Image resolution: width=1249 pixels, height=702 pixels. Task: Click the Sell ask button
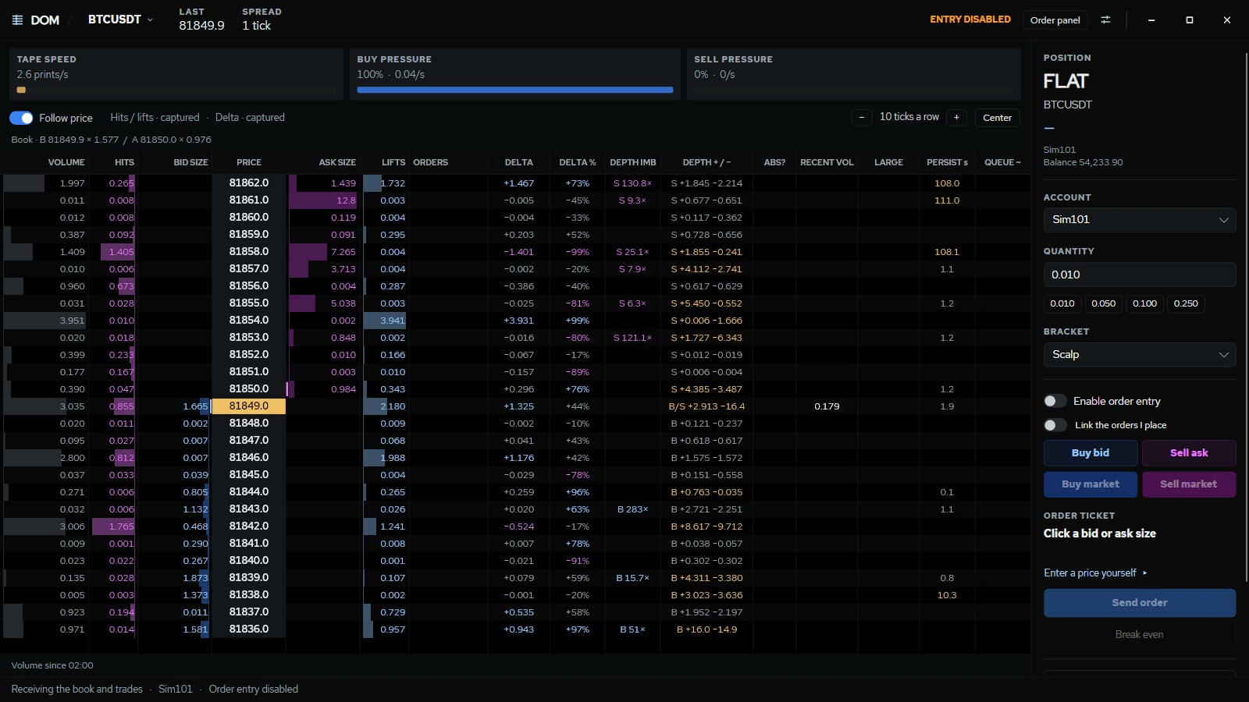pyautogui.click(x=1189, y=453)
